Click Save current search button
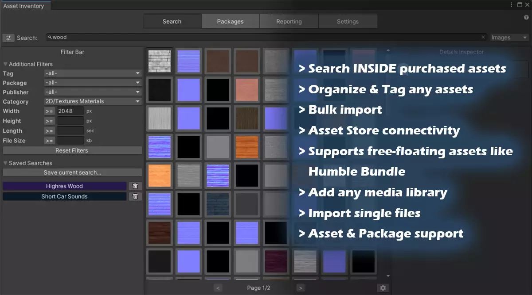Screen dimensions: 532x295 (x=72, y=172)
